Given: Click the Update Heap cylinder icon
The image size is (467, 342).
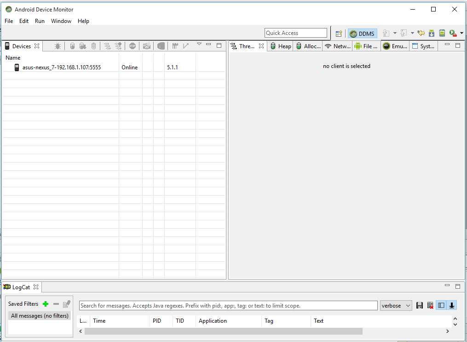Looking at the screenshot, I should [x=72, y=46].
